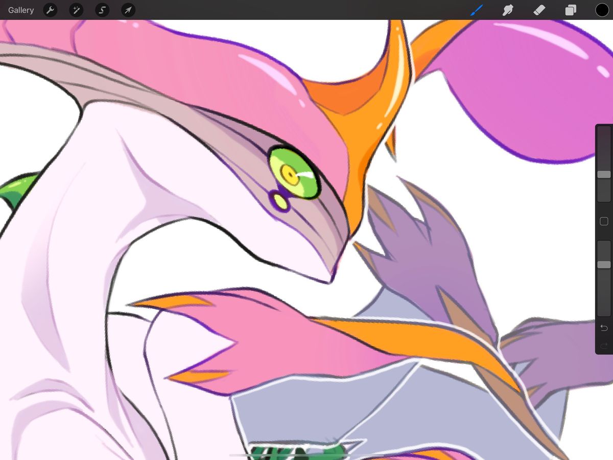Viewport: 613px width, 460px height.
Task: Undo the last stroke using sidebar arrow
Action: click(x=604, y=328)
